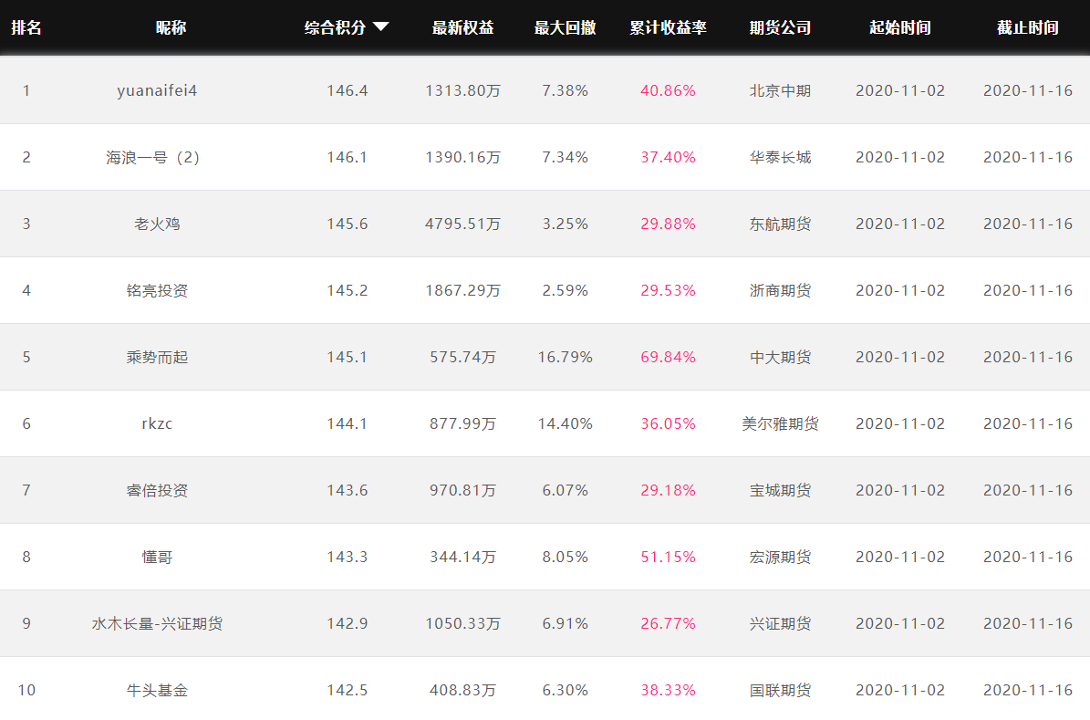Click company 东航期货
Screen dimensions: 1090x720
point(780,224)
